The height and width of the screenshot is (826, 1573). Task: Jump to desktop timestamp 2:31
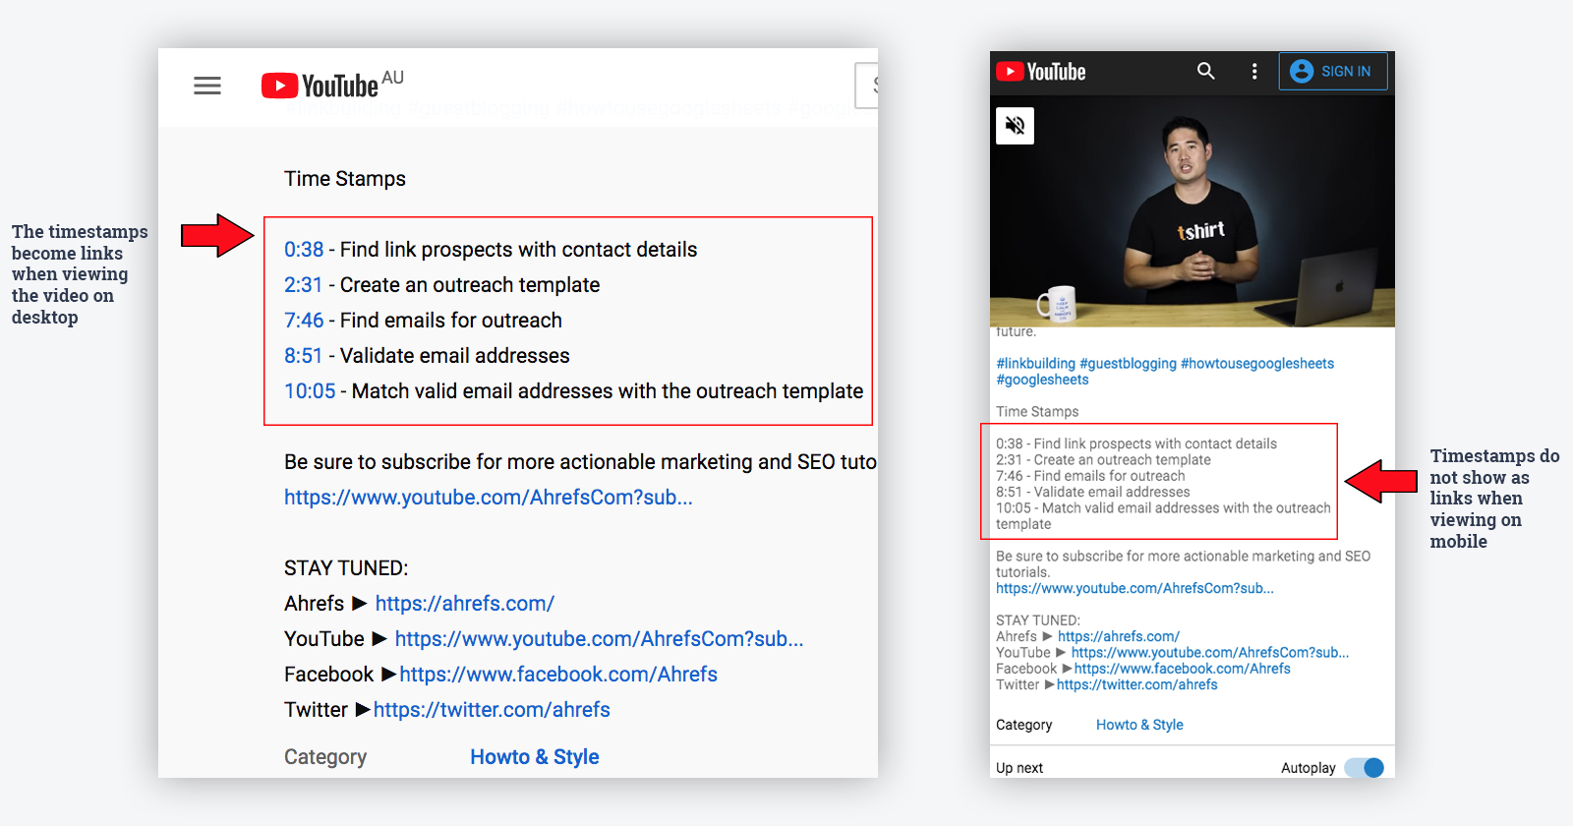[x=304, y=285]
